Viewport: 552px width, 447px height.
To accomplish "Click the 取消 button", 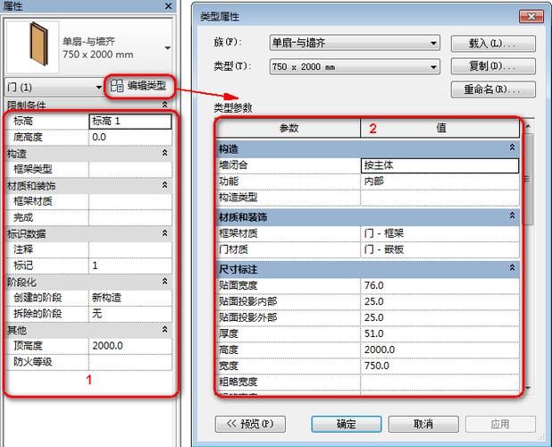I will (423, 424).
